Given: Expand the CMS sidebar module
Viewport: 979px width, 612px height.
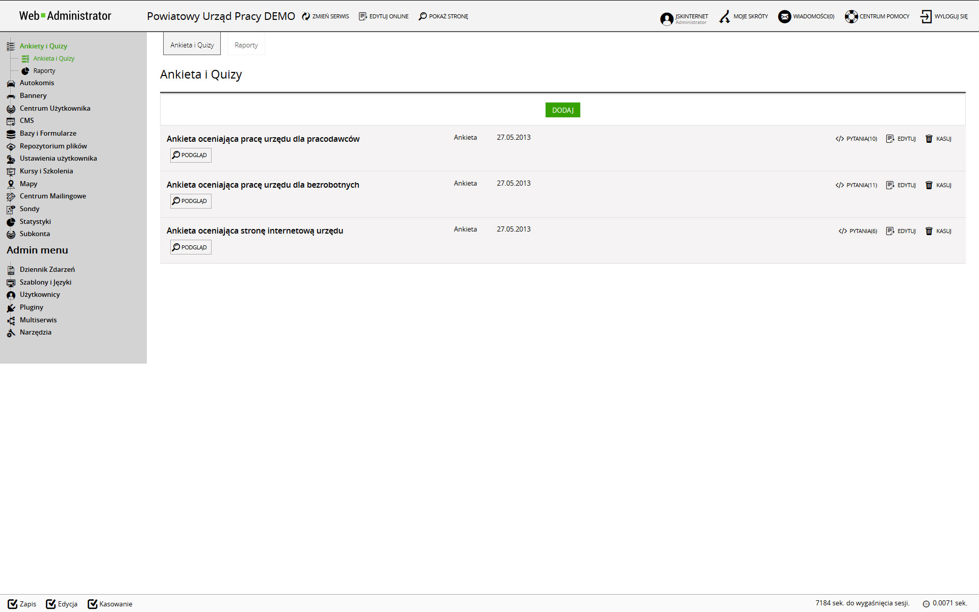Looking at the screenshot, I should click(27, 121).
